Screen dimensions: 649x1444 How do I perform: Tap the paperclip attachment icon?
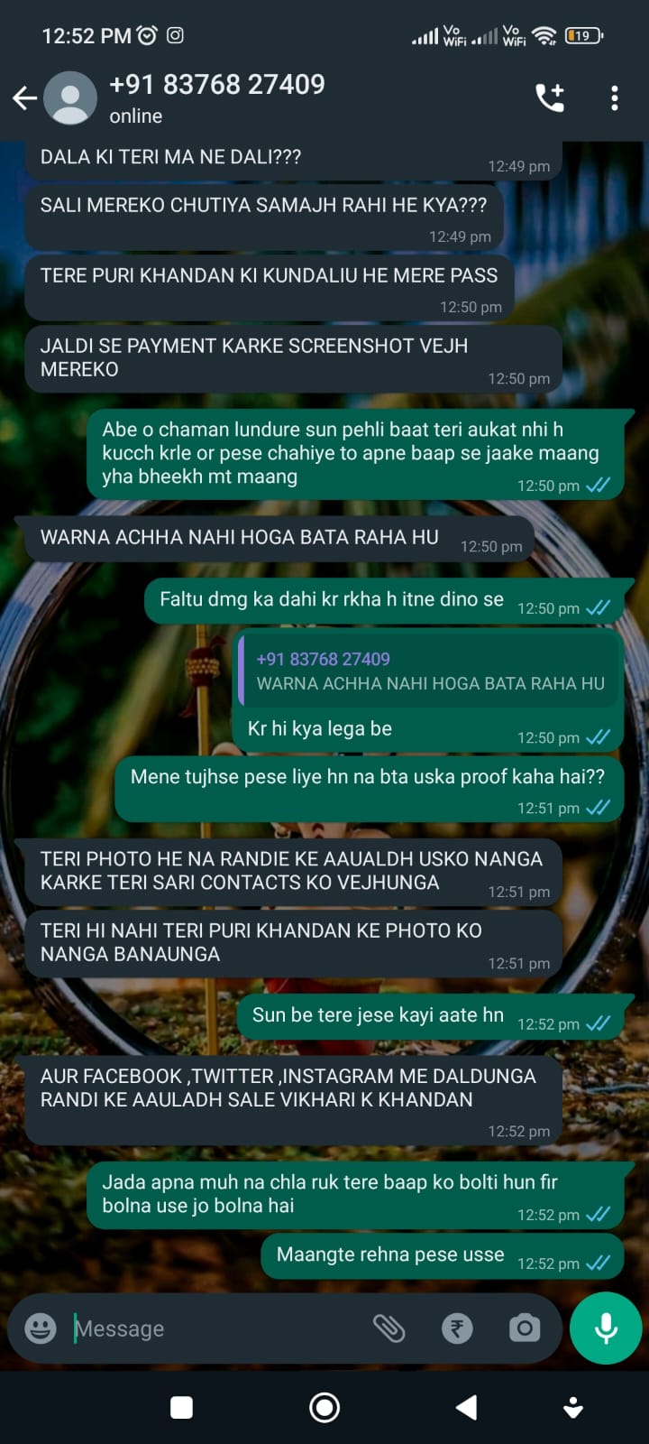coord(389,1328)
